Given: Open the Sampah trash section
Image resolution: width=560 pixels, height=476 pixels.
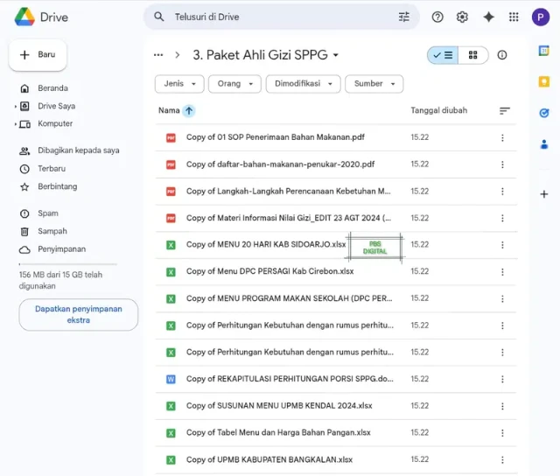Looking at the screenshot, I should [x=52, y=231].
